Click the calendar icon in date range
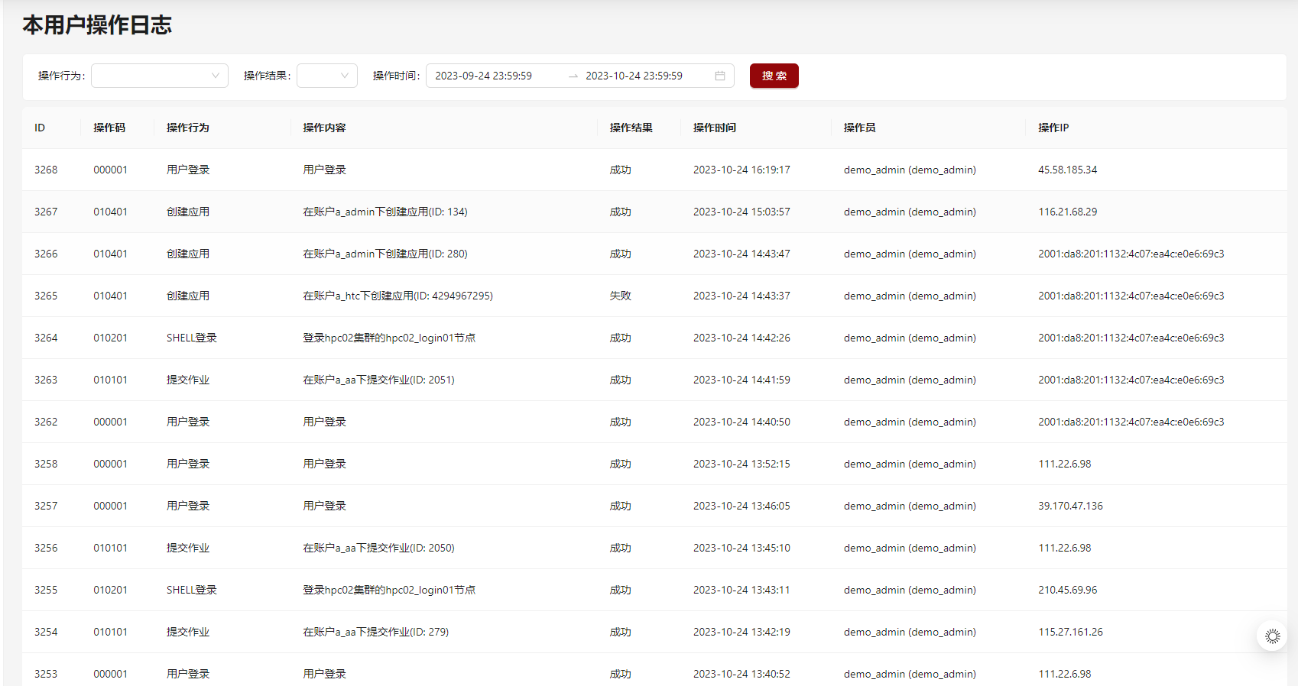The height and width of the screenshot is (686, 1298). (719, 76)
